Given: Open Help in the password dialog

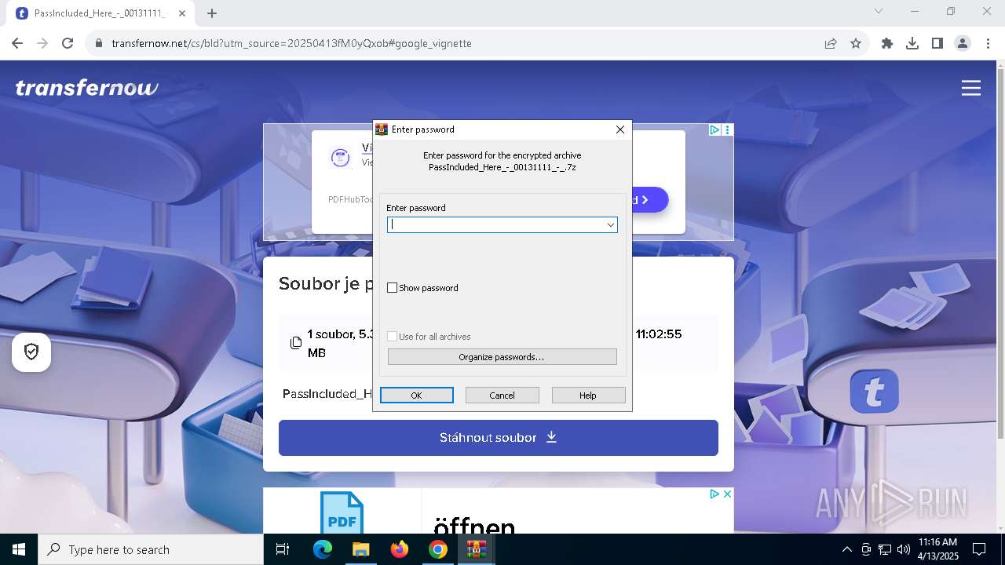Looking at the screenshot, I should pyautogui.click(x=588, y=395).
